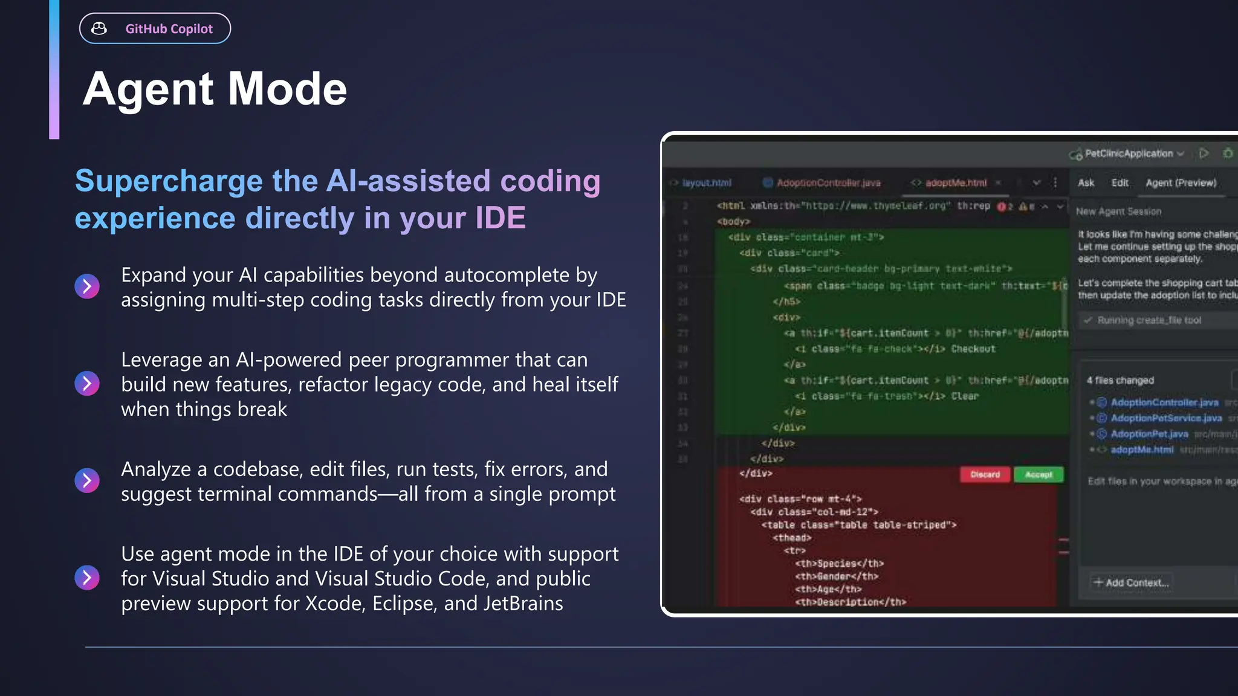Click the 'Agent Mode' slide title
Image resolution: width=1238 pixels, height=696 pixels.
pyautogui.click(x=215, y=89)
